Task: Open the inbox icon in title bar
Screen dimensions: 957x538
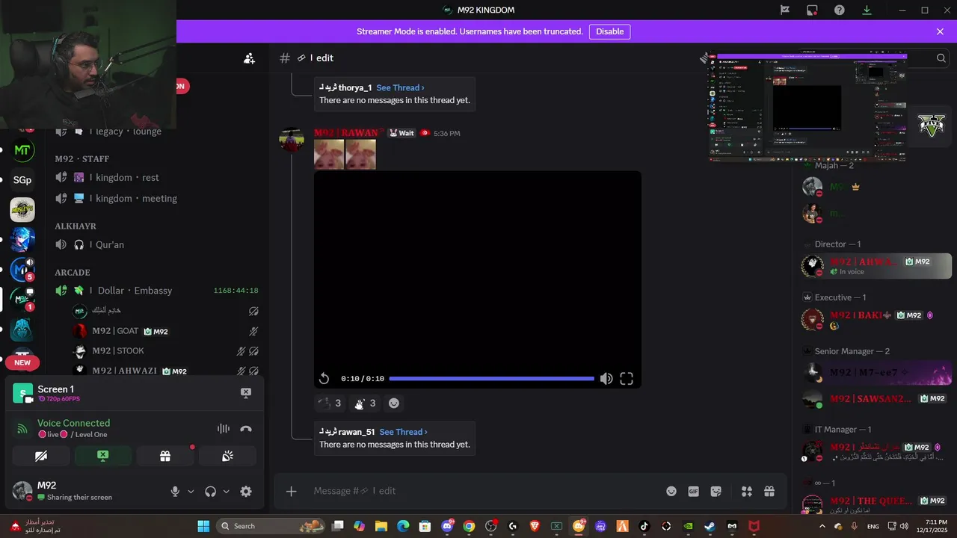Action: click(x=812, y=10)
